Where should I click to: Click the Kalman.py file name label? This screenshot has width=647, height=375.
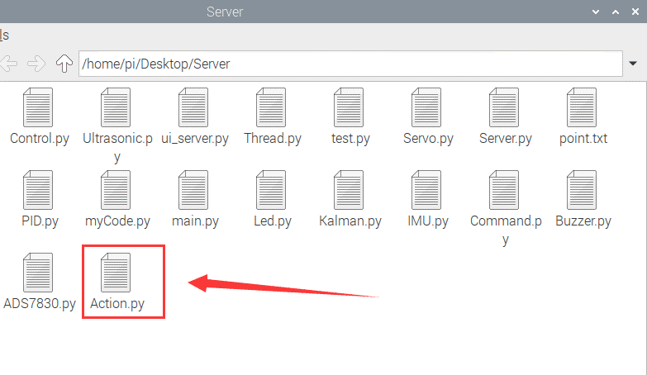350,221
